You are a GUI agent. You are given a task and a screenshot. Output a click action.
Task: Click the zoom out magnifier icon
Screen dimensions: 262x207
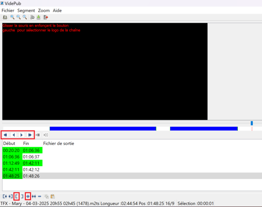[18, 17]
